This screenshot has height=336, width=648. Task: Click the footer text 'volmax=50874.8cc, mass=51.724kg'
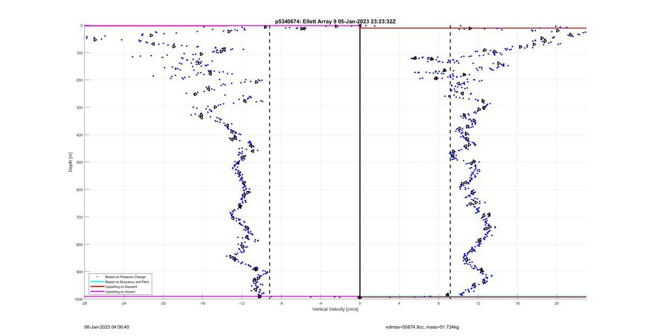[x=422, y=327]
